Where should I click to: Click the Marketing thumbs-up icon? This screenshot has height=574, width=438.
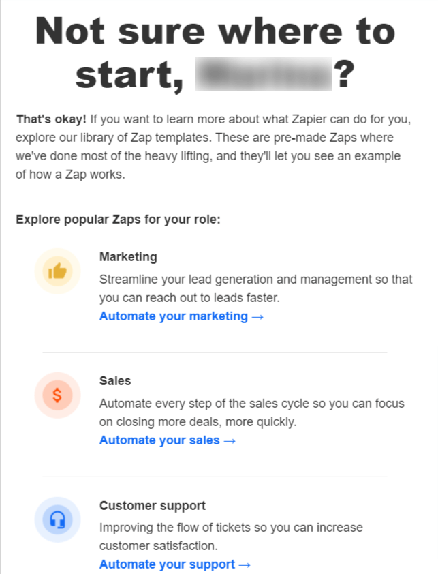click(57, 271)
